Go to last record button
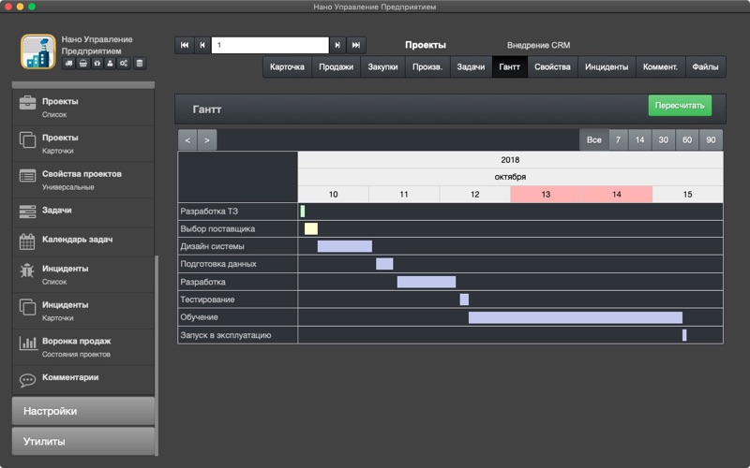The image size is (750, 468). point(356,45)
